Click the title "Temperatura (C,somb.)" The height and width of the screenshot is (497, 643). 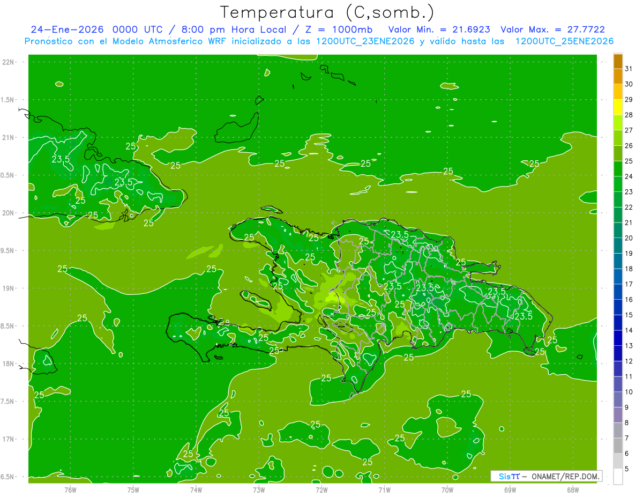point(327,12)
